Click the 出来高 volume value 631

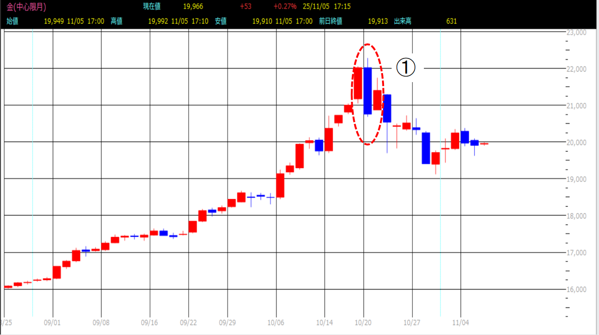pyautogui.click(x=451, y=21)
